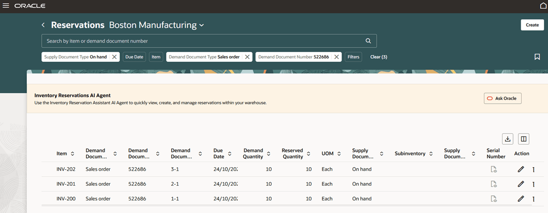This screenshot has width=548, height=213.
Task: Select the INV-202 item cell
Action: (66, 169)
